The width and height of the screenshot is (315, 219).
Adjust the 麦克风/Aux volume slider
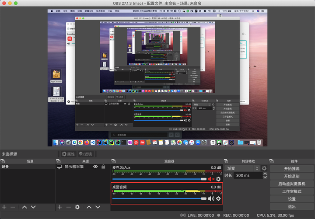(159, 179)
